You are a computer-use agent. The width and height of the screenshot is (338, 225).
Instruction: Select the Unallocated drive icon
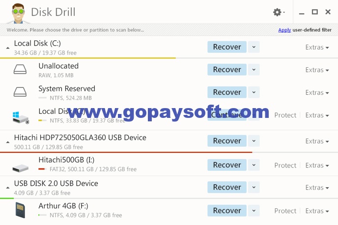pyautogui.click(x=20, y=69)
